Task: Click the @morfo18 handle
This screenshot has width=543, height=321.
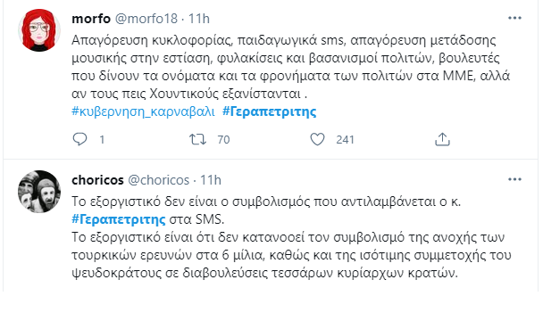Action: pos(146,19)
